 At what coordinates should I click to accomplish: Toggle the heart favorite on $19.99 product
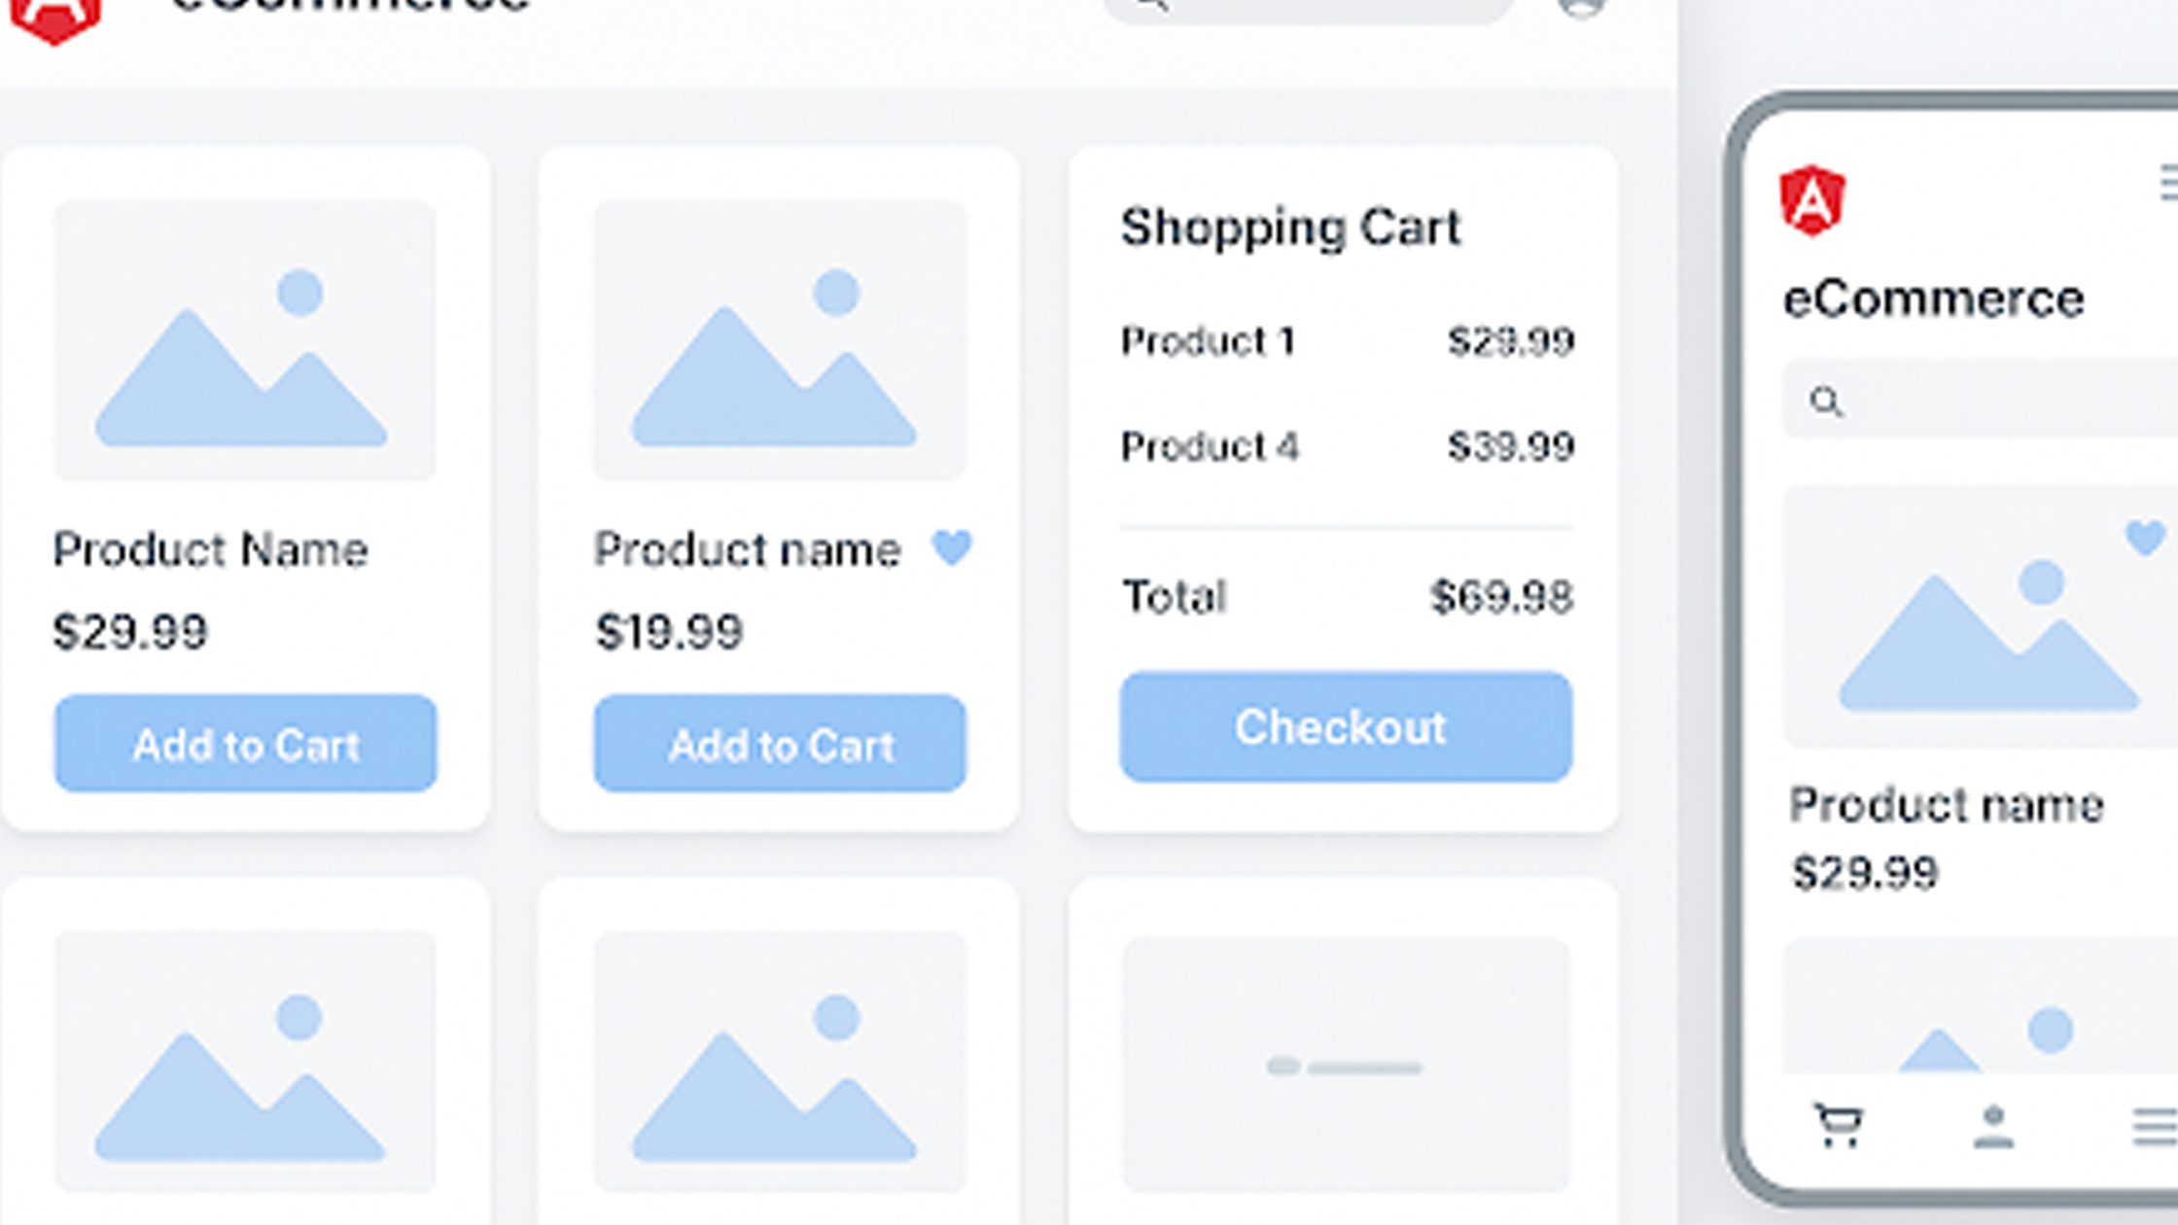(x=951, y=547)
